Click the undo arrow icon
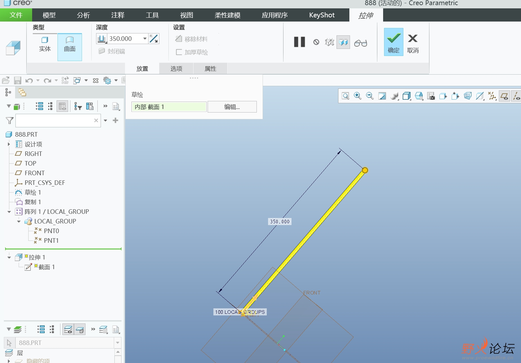This screenshot has width=521, height=363. (x=29, y=80)
